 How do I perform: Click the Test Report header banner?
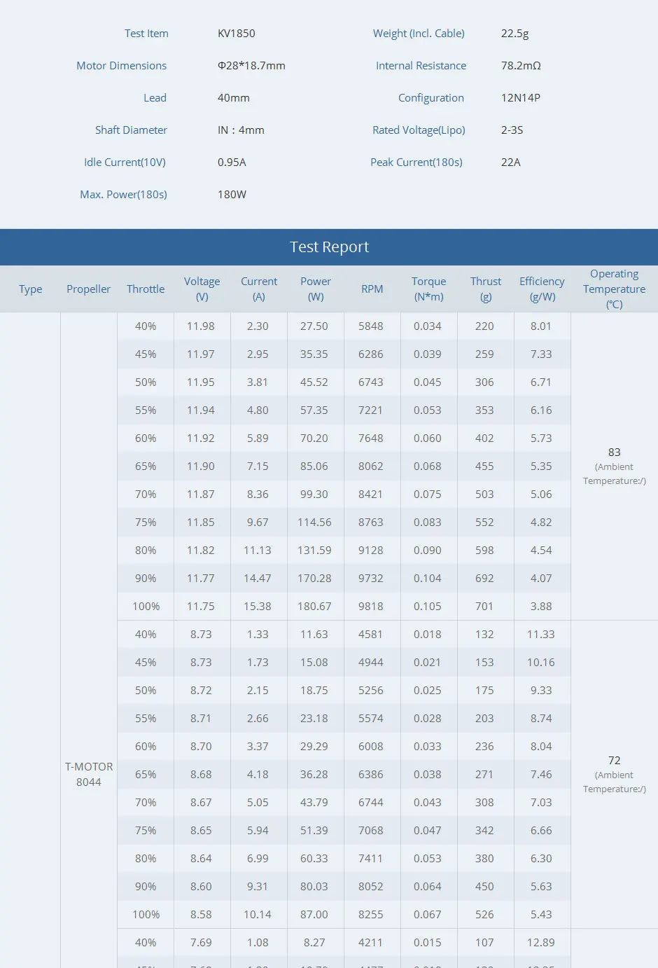pyautogui.click(x=329, y=247)
